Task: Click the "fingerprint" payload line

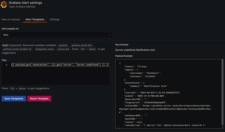Action: (x=145, y=103)
